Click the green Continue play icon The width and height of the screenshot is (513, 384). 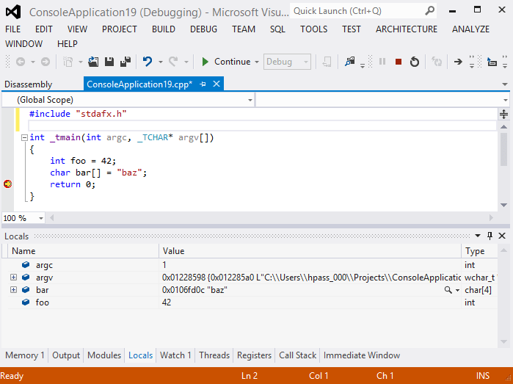click(205, 62)
